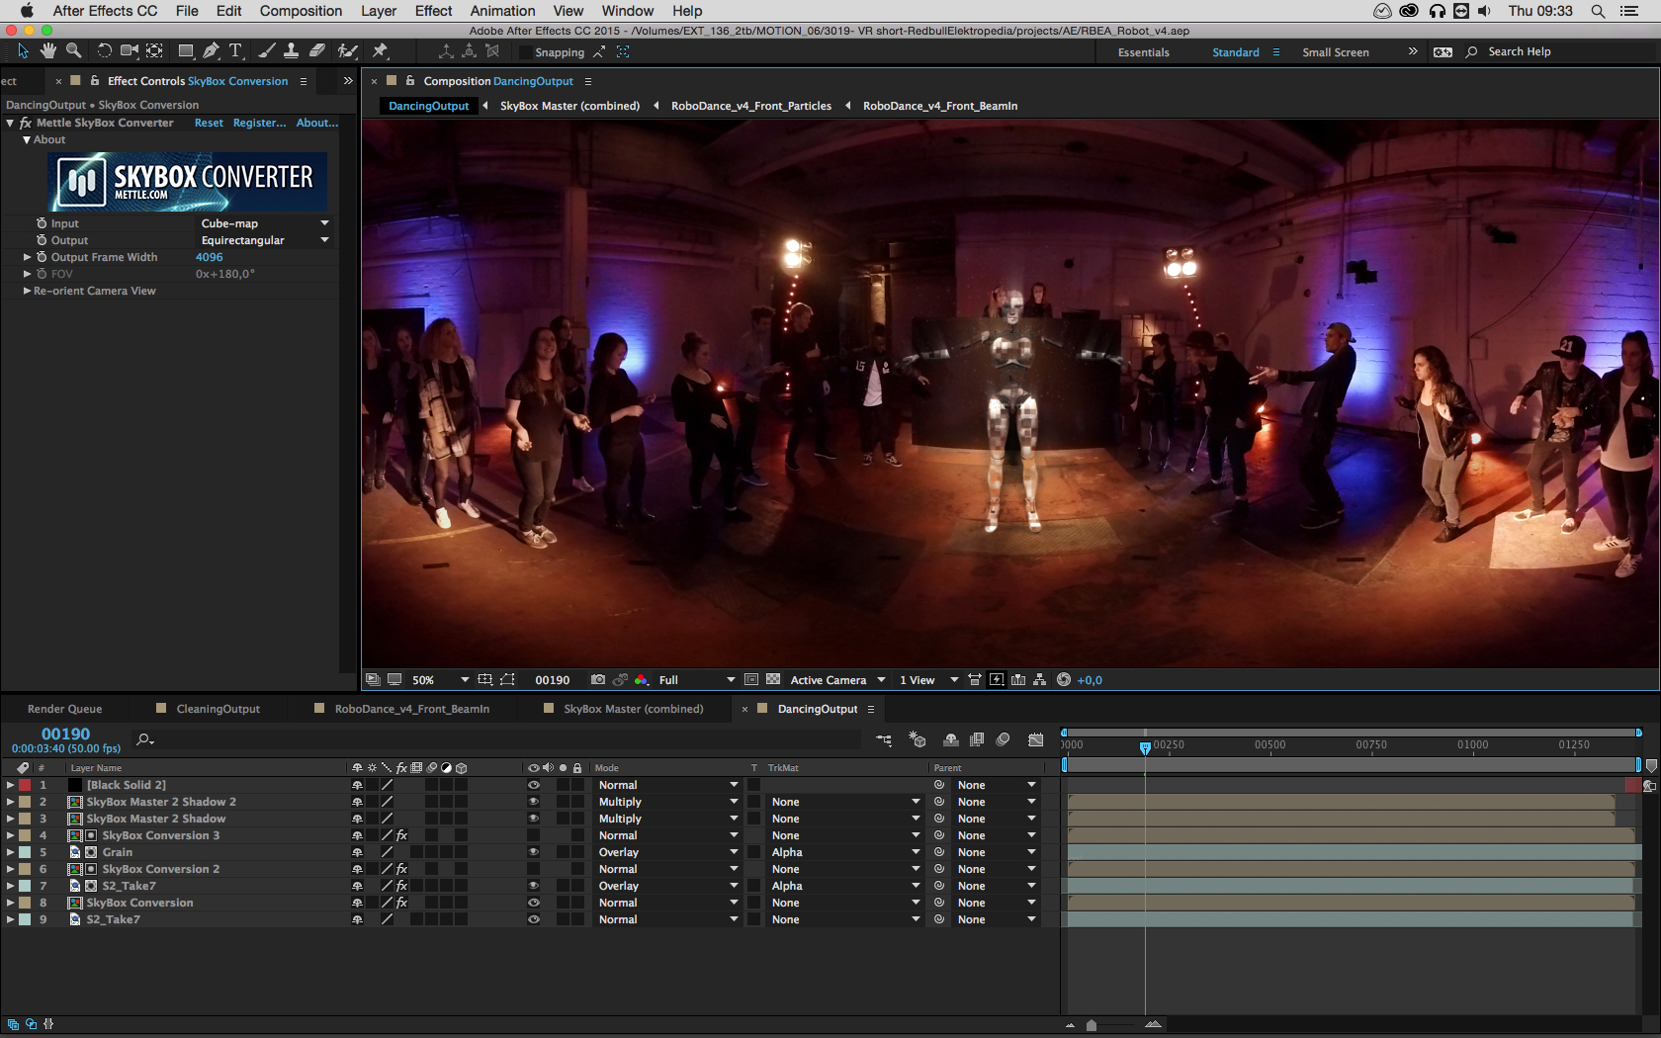Switch to the CleaningOutput timeline tab
The height and width of the screenshot is (1038, 1661).
pos(218,709)
